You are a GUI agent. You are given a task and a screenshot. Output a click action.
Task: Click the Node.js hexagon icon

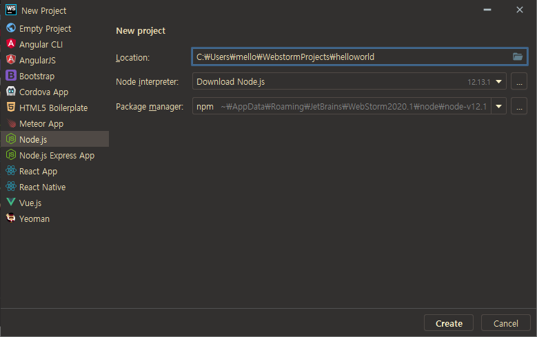(x=11, y=139)
